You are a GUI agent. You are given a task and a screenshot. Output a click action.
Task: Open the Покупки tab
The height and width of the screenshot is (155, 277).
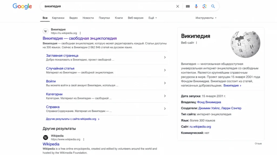pyautogui.click(x=104, y=18)
